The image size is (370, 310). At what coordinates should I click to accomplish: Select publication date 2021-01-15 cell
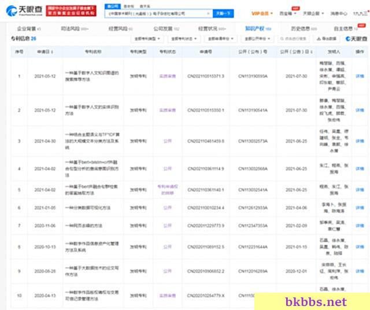[297, 247]
